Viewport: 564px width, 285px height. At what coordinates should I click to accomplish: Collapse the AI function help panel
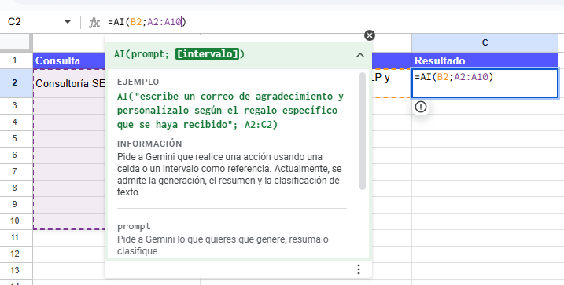click(x=360, y=55)
